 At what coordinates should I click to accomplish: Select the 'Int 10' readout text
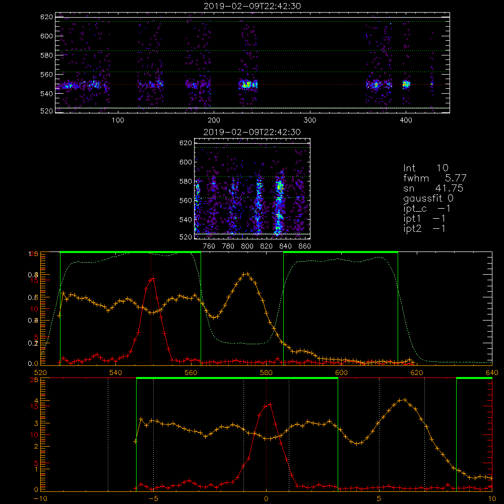pyautogui.click(x=426, y=168)
